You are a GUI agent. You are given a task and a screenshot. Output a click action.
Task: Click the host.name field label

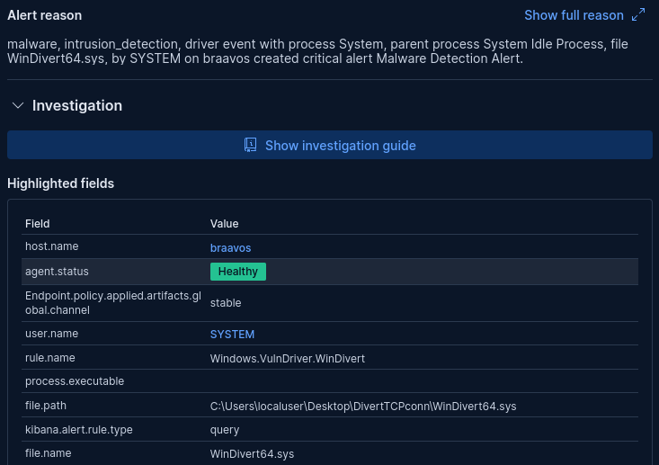click(x=52, y=246)
